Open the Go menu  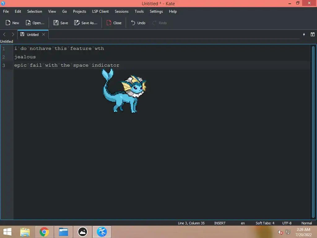coord(64,11)
